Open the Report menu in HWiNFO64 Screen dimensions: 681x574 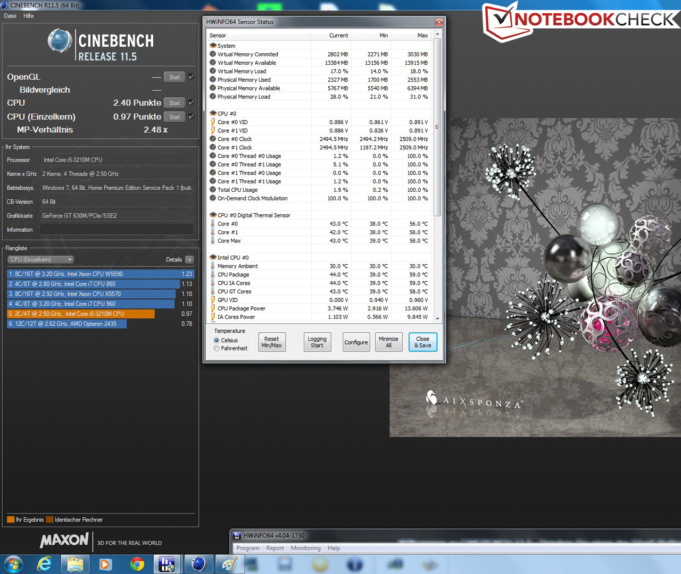275,548
